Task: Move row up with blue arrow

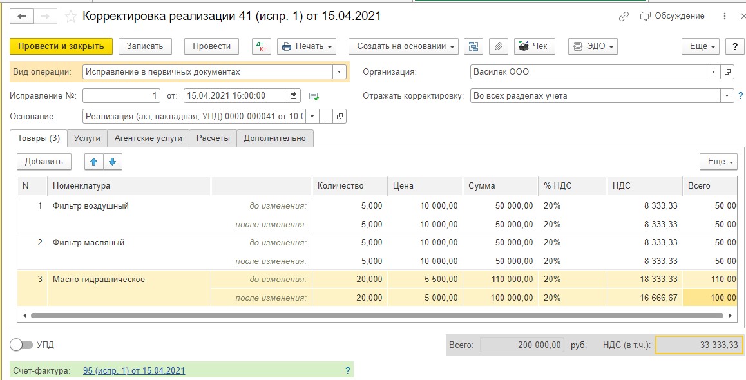Action: point(93,162)
